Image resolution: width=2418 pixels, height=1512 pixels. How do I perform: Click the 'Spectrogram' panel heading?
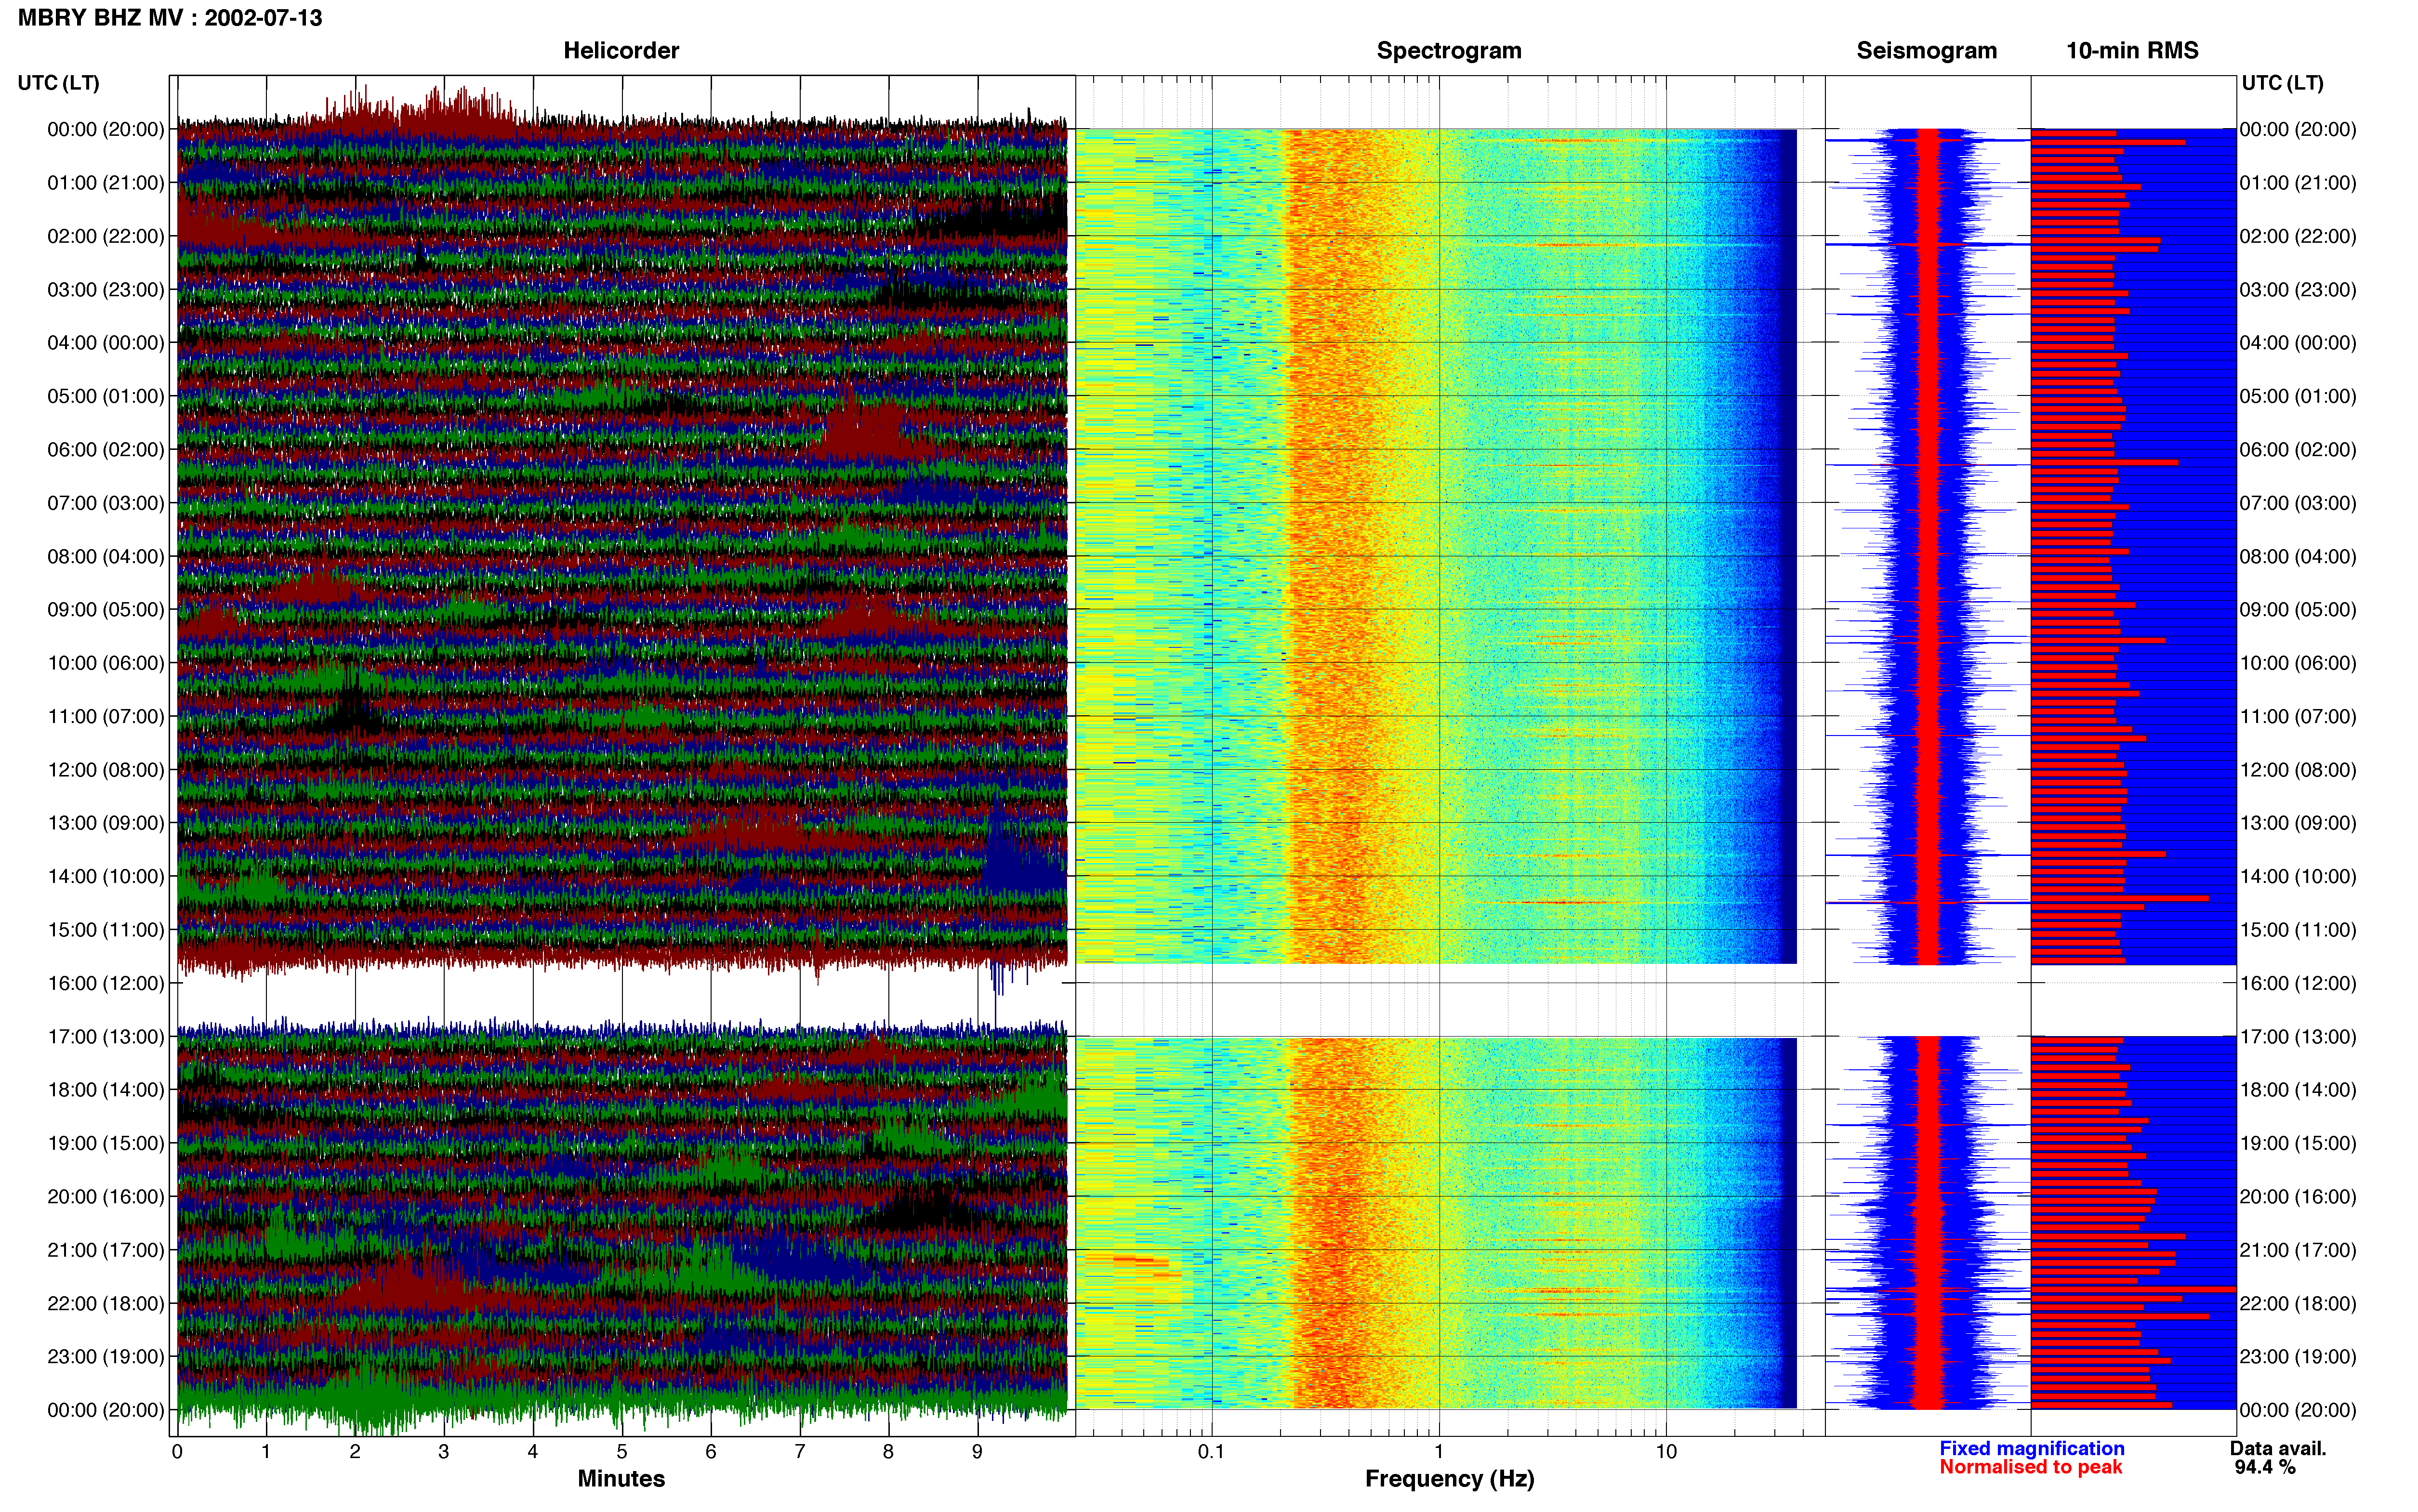[1449, 51]
